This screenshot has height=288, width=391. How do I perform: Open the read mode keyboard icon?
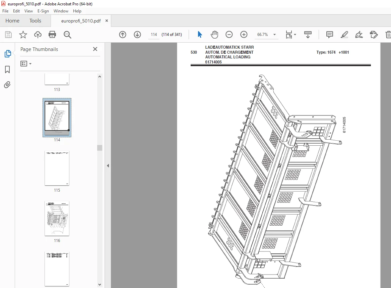coord(308,35)
